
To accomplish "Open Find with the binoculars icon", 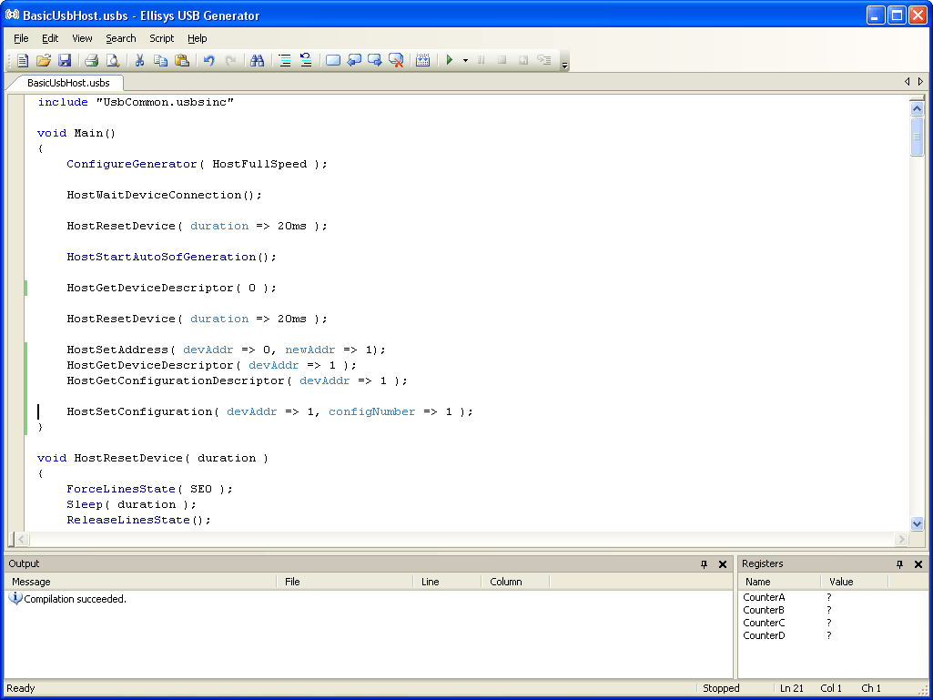I will (x=258, y=60).
